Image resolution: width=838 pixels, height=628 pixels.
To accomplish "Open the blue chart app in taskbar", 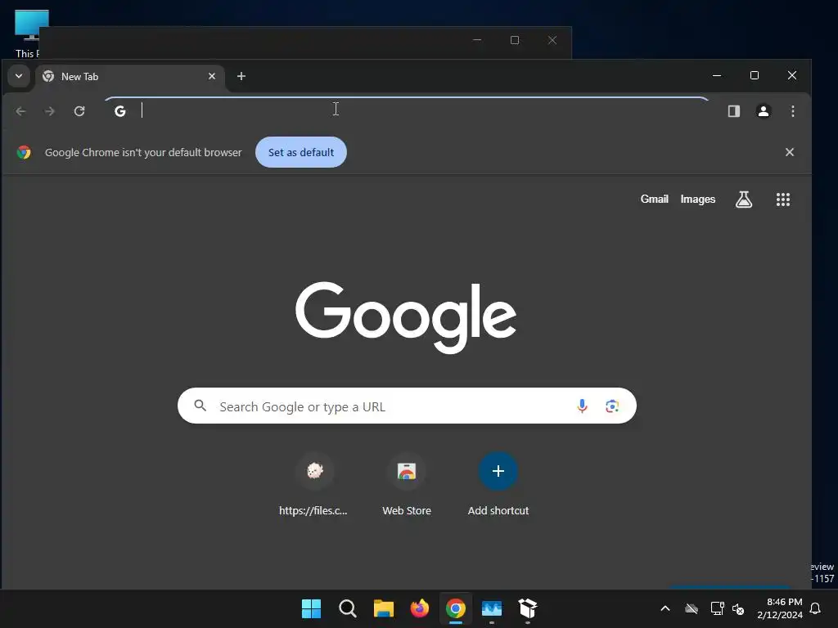I will 492,608.
